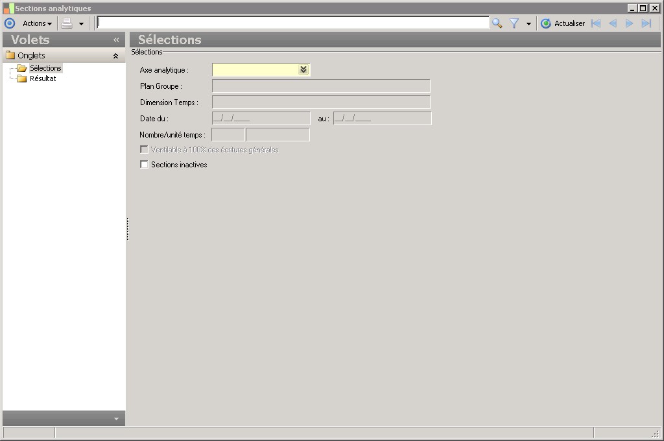Click the Résultat folder icon
Viewport: 664px width, 441px height.
[21, 78]
